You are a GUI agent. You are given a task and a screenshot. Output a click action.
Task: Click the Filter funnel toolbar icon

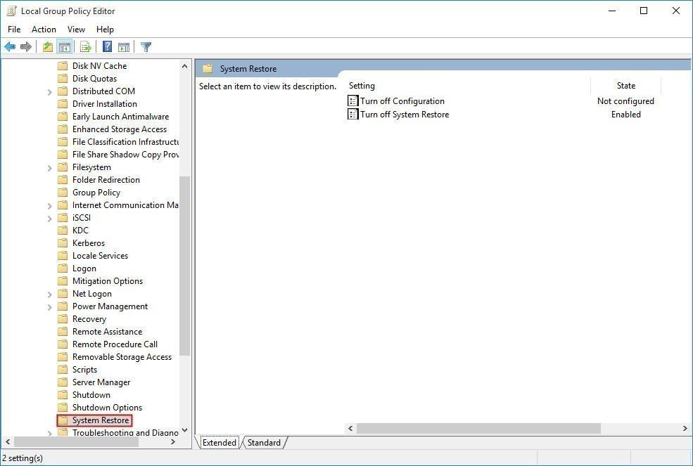[x=146, y=47]
